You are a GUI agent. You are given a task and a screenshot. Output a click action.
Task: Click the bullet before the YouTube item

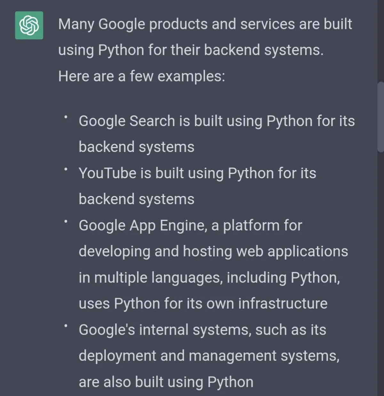pyautogui.click(x=66, y=169)
